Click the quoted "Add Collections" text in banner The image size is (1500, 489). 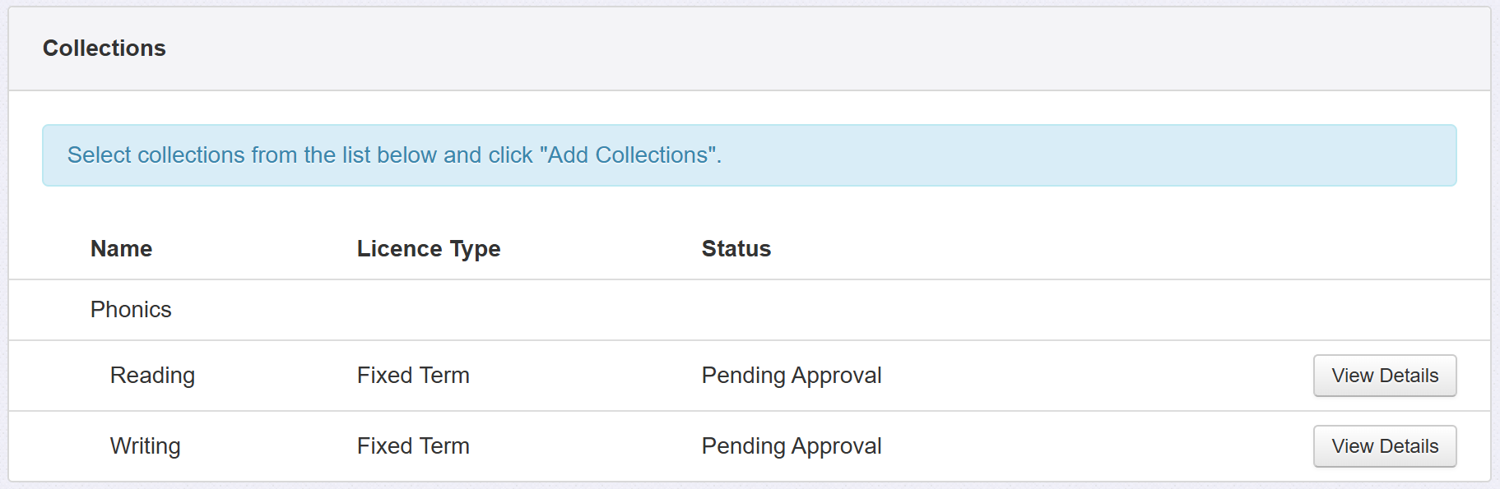coord(629,155)
